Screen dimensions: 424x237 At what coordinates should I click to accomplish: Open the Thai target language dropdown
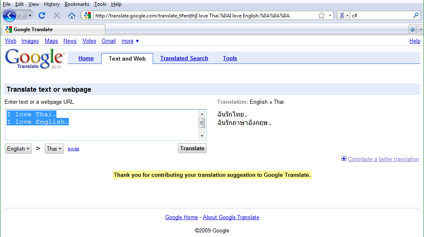click(x=54, y=149)
